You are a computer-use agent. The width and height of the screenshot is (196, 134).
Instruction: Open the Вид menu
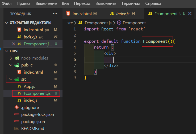coord(65,3)
